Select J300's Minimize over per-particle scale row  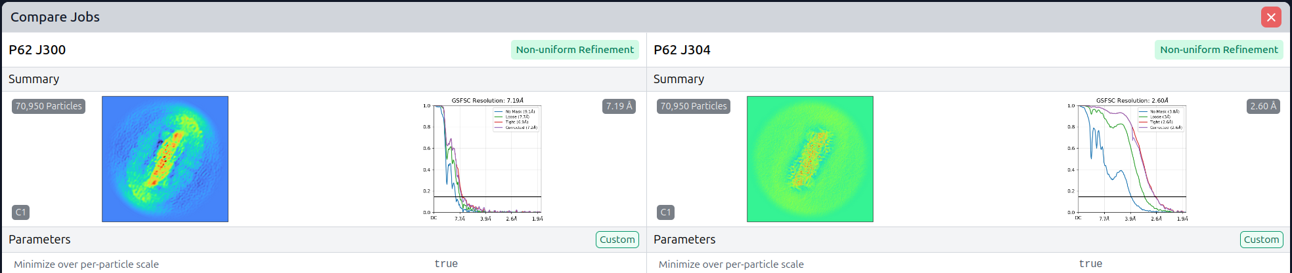click(87, 264)
